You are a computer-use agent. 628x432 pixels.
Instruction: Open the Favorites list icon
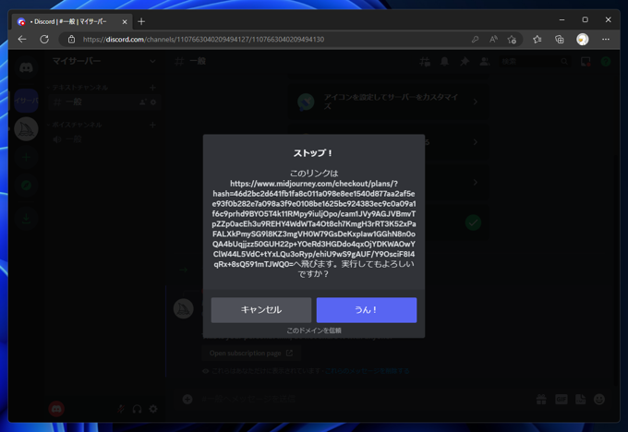[x=537, y=40]
